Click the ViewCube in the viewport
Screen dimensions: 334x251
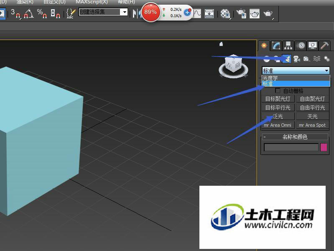tap(233, 64)
